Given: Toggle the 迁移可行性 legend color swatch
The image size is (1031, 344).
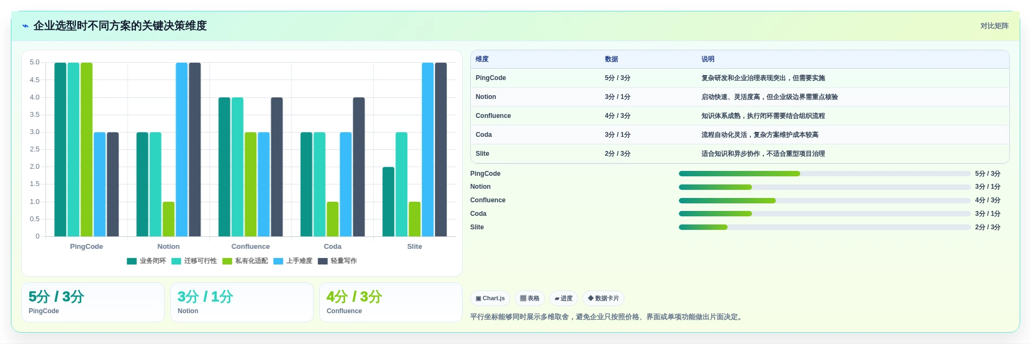Looking at the screenshot, I should point(176,261).
